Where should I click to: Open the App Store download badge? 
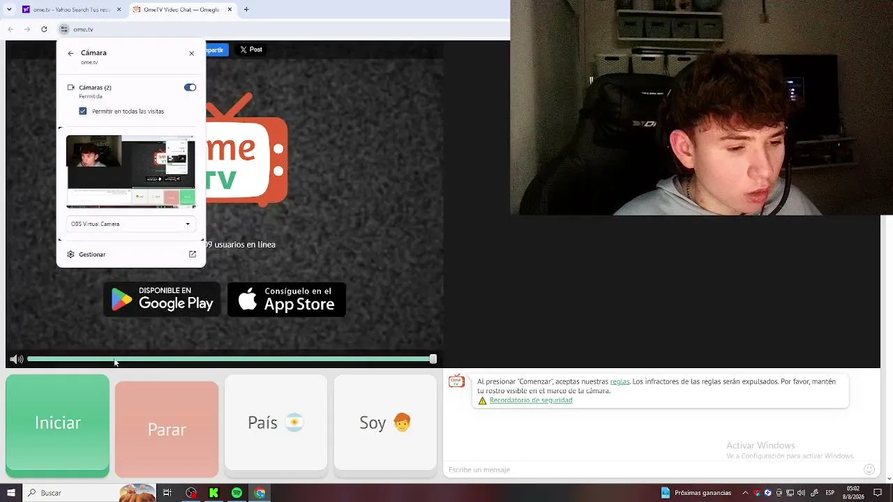click(287, 299)
